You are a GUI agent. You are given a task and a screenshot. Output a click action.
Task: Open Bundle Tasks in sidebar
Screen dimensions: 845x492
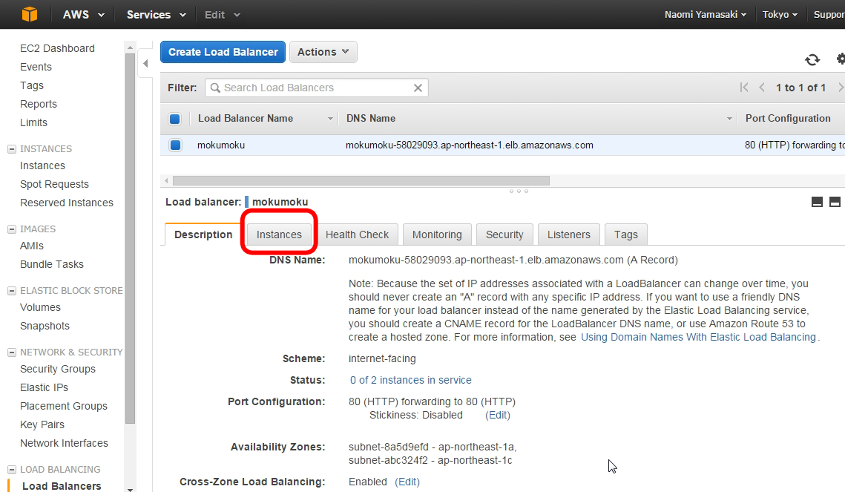[52, 265]
